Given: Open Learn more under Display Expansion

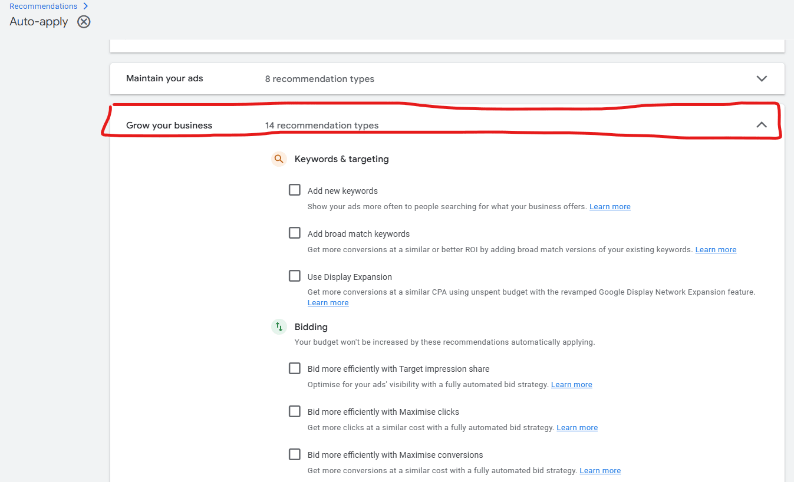Looking at the screenshot, I should (x=328, y=303).
